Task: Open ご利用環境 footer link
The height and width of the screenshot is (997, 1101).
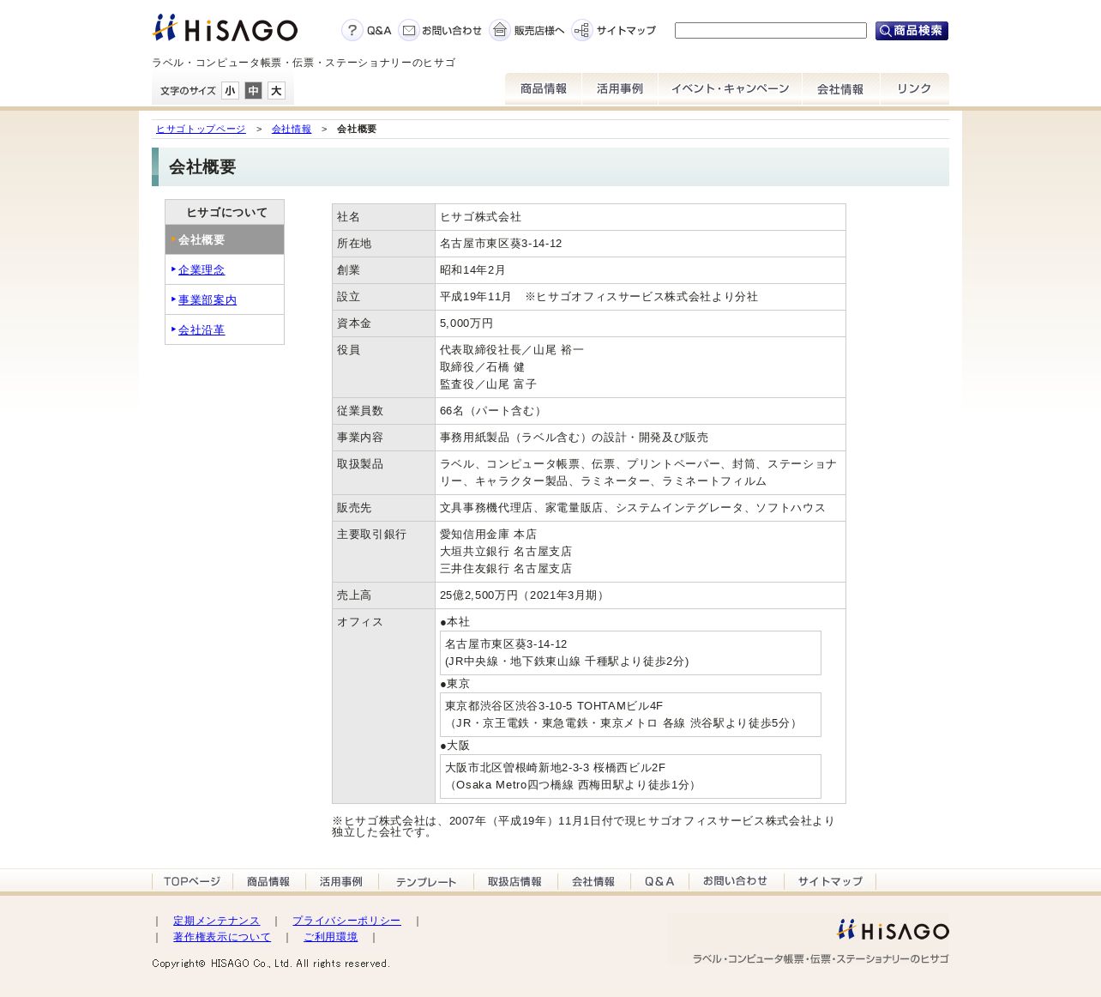Action: [x=331, y=937]
